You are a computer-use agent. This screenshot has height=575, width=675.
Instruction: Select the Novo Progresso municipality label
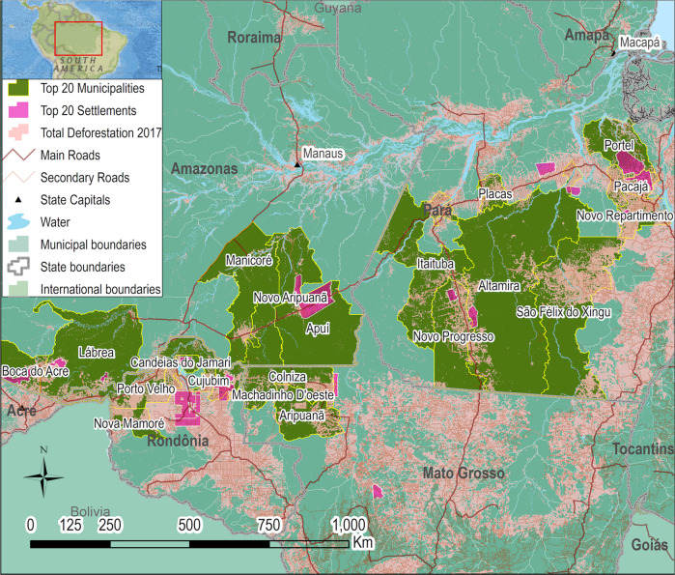pos(453,336)
